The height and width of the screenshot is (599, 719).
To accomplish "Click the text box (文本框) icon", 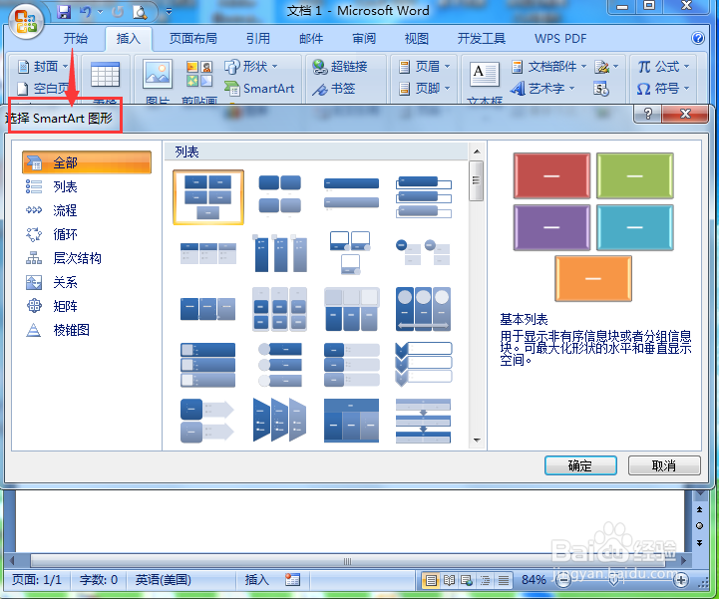I will 485,75.
